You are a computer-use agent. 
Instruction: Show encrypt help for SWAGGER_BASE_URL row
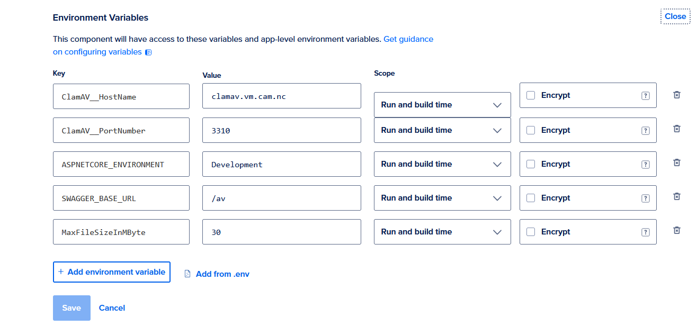click(645, 198)
